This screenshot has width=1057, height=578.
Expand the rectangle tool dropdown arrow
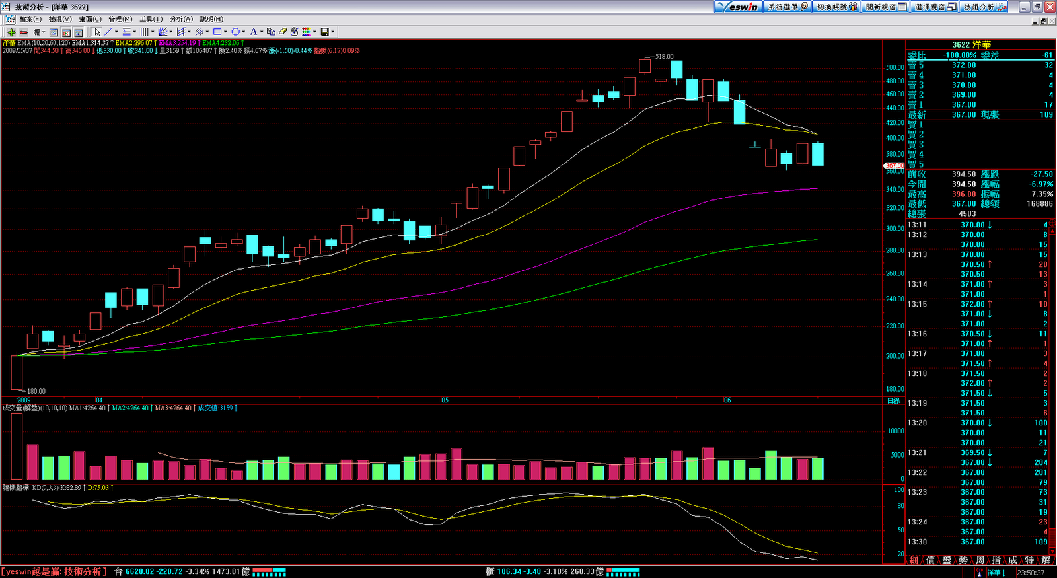[225, 32]
